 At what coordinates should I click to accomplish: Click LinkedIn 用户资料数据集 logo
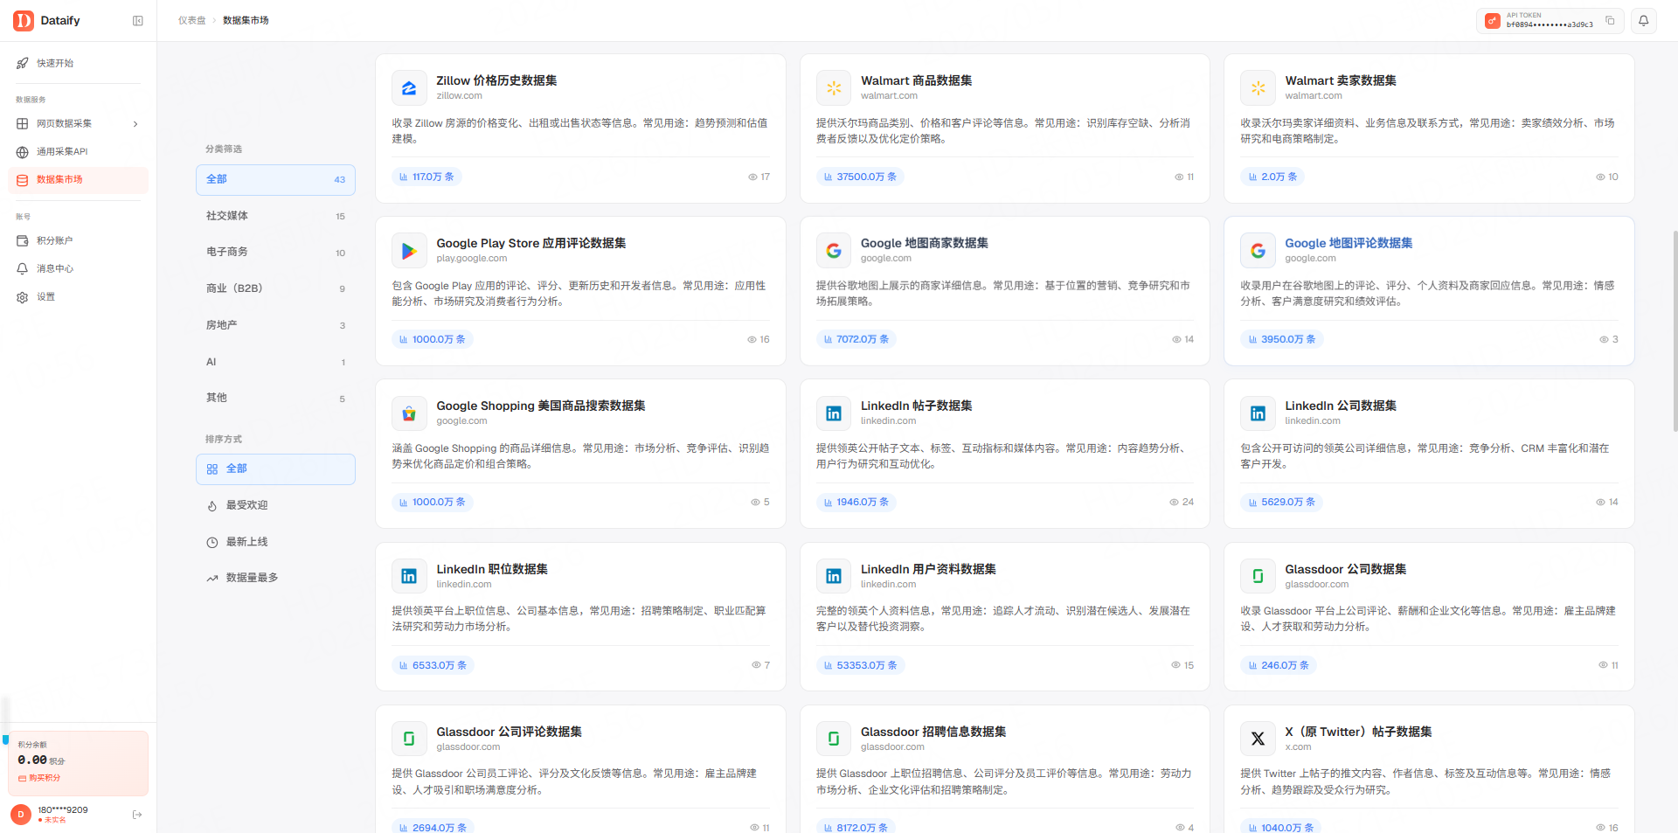point(834,576)
